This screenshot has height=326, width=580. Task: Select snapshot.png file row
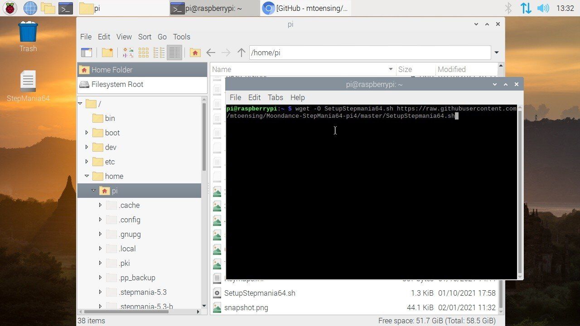point(355,307)
